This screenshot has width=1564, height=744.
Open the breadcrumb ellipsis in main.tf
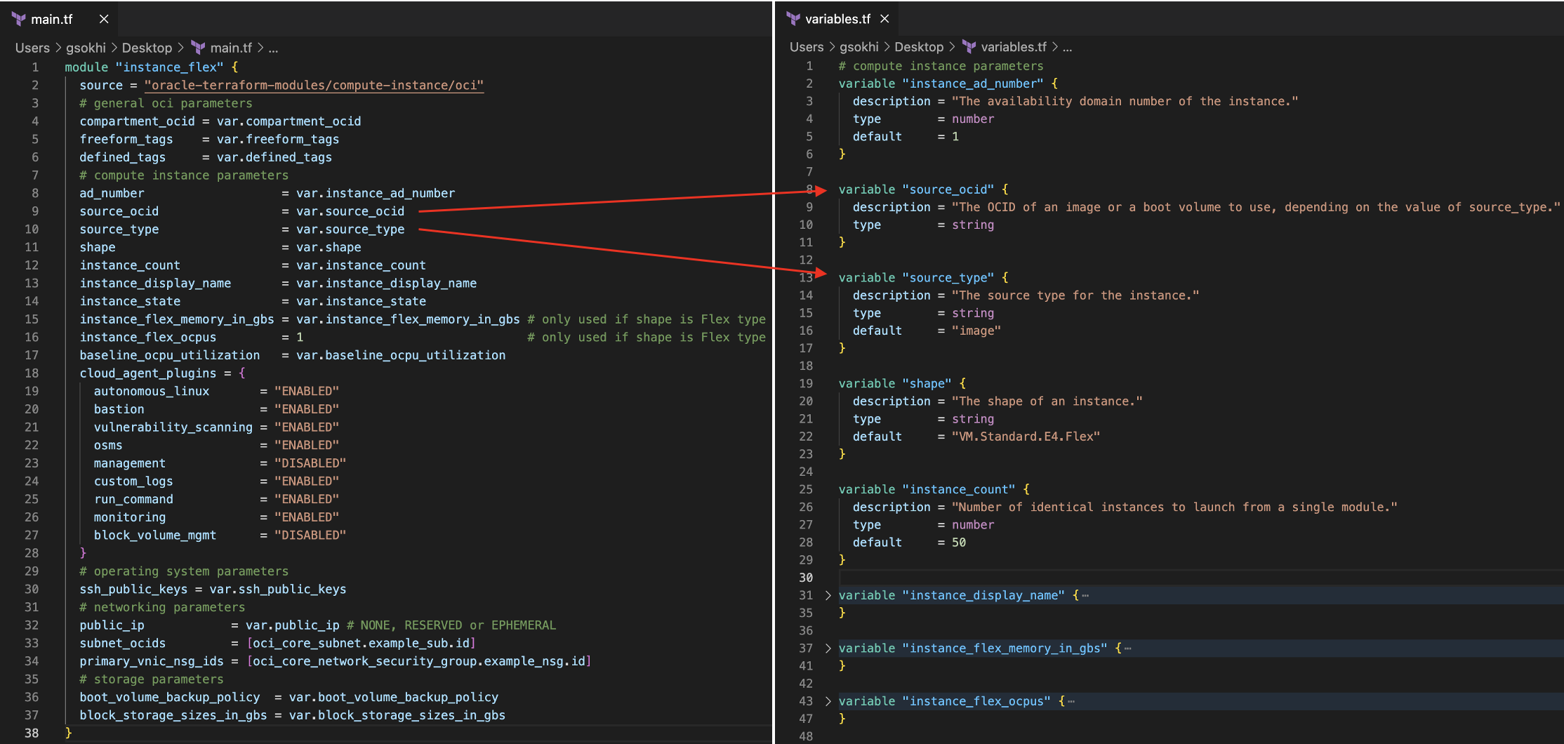[272, 48]
